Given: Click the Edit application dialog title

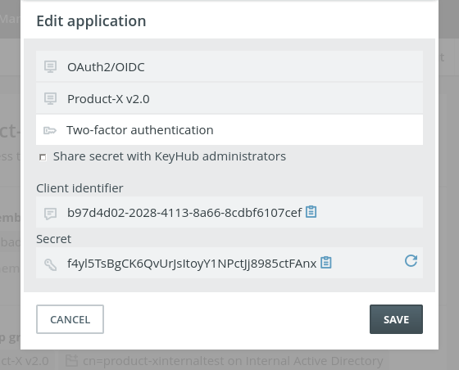Looking at the screenshot, I should point(91,21).
